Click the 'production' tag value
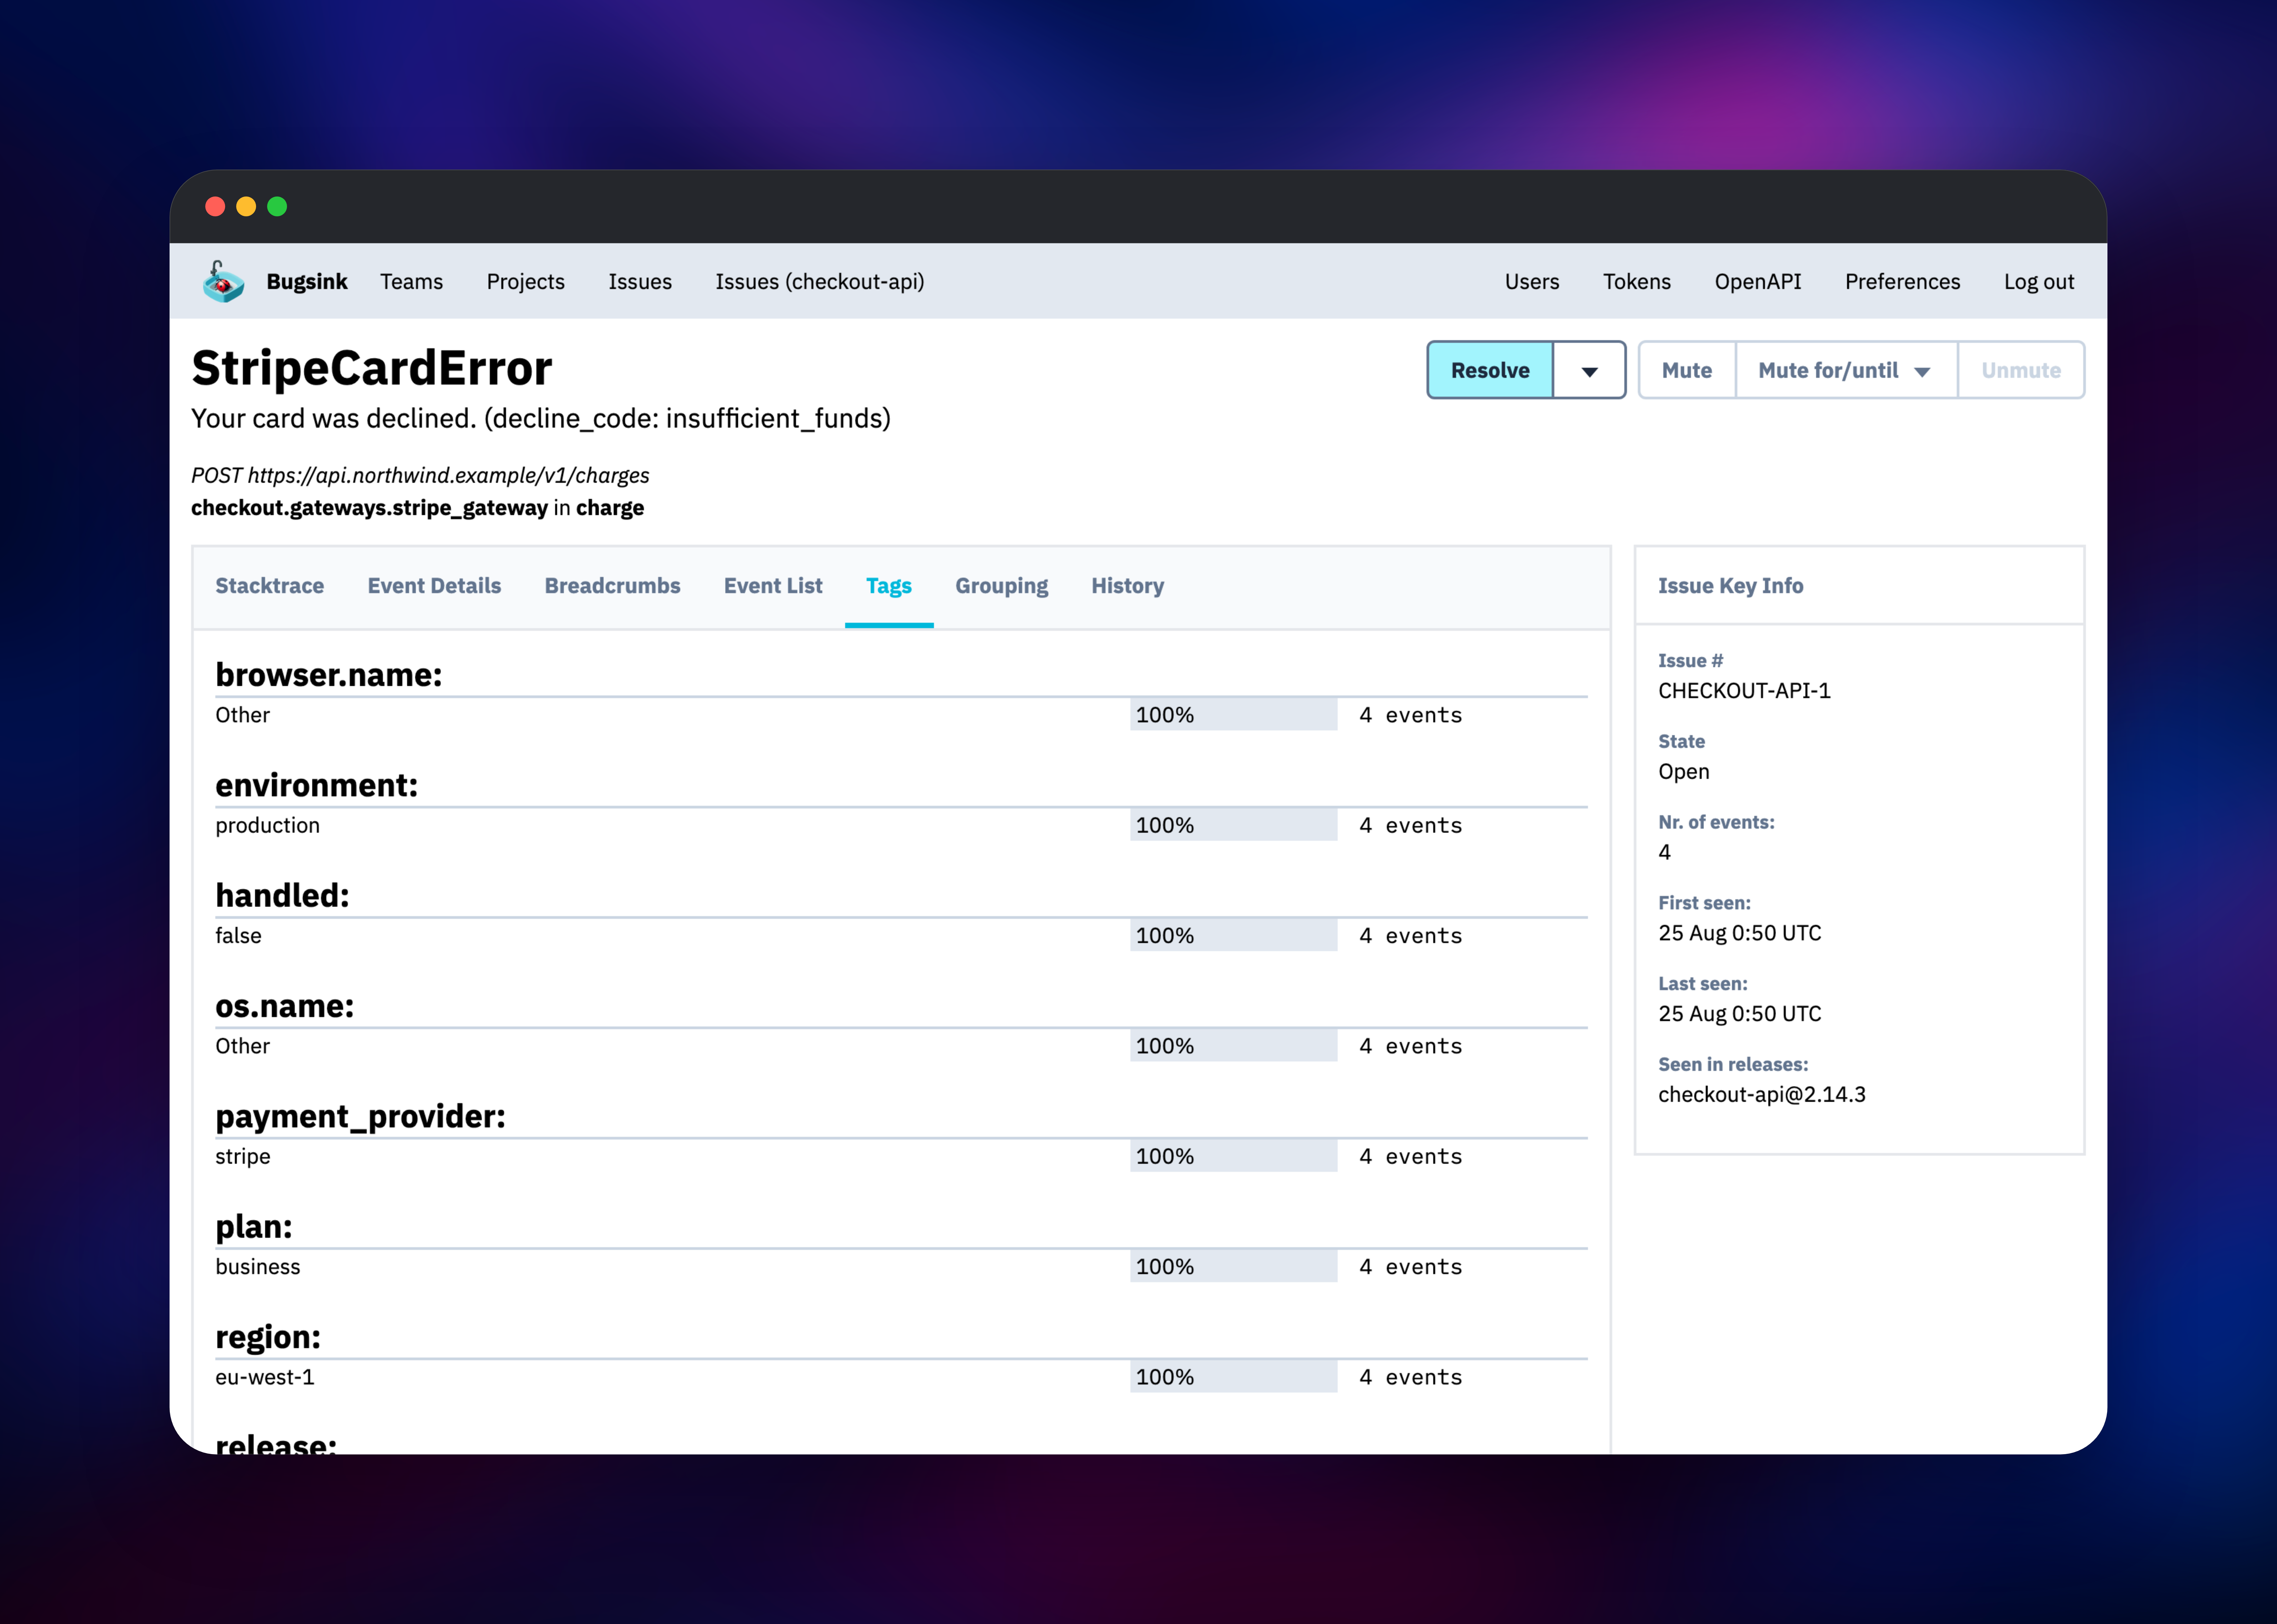This screenshot has height=1624, width=2277. 267,826
